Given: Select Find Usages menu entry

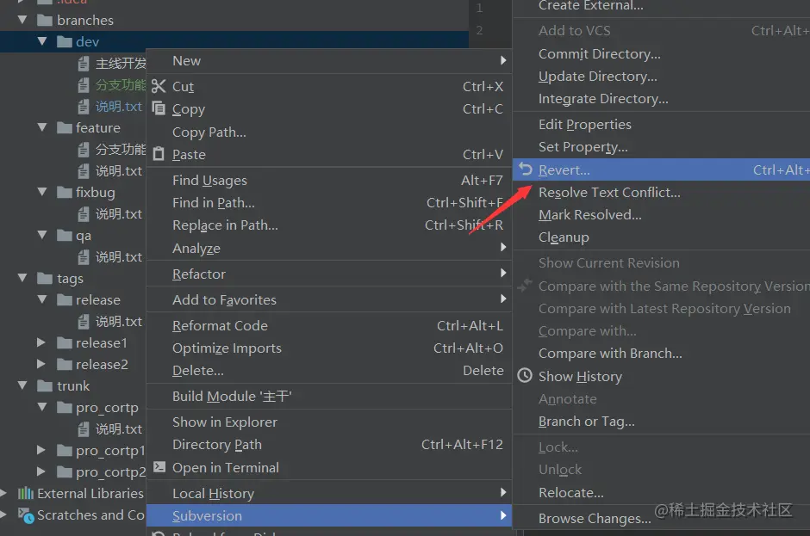Looking at the screenshot, I should pyautogui.click(x=329, y=180).
